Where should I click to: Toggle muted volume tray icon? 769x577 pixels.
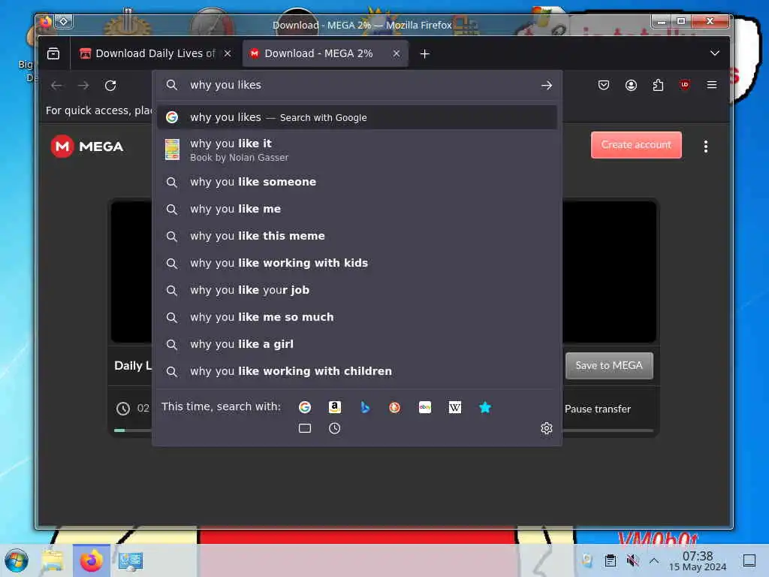[x=632, y=560]
